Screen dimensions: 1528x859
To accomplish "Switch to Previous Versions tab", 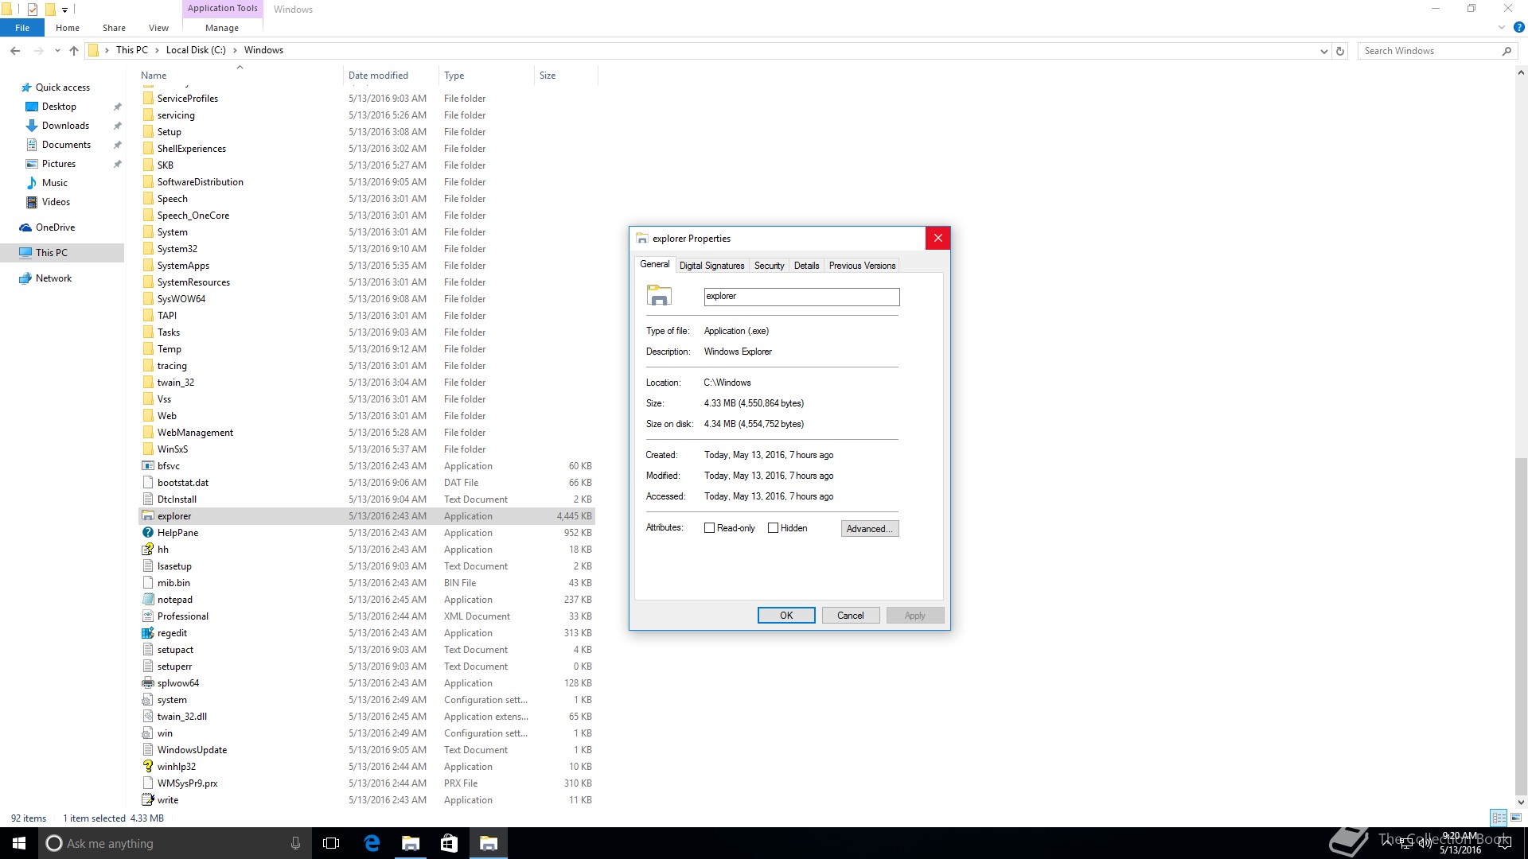I will click(862, 266).
